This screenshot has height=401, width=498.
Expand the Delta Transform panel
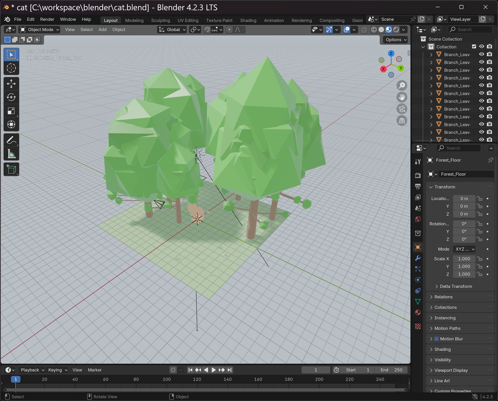click(456, 286)
